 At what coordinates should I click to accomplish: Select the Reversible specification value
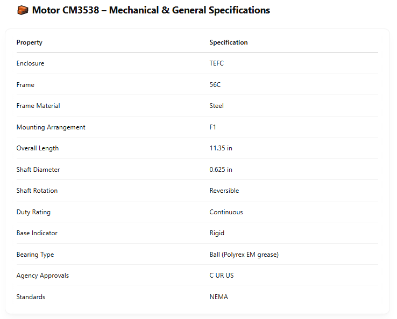coord(224,191)
